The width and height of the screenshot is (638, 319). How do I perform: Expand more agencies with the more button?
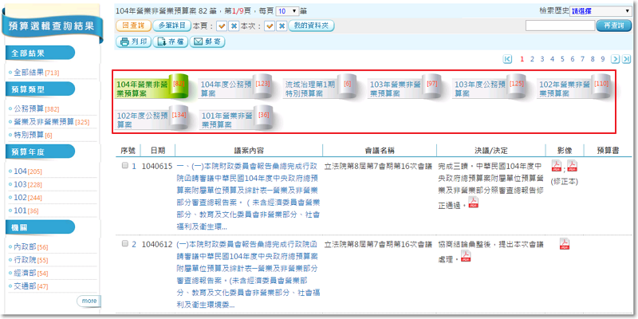(x=89, y=301)
